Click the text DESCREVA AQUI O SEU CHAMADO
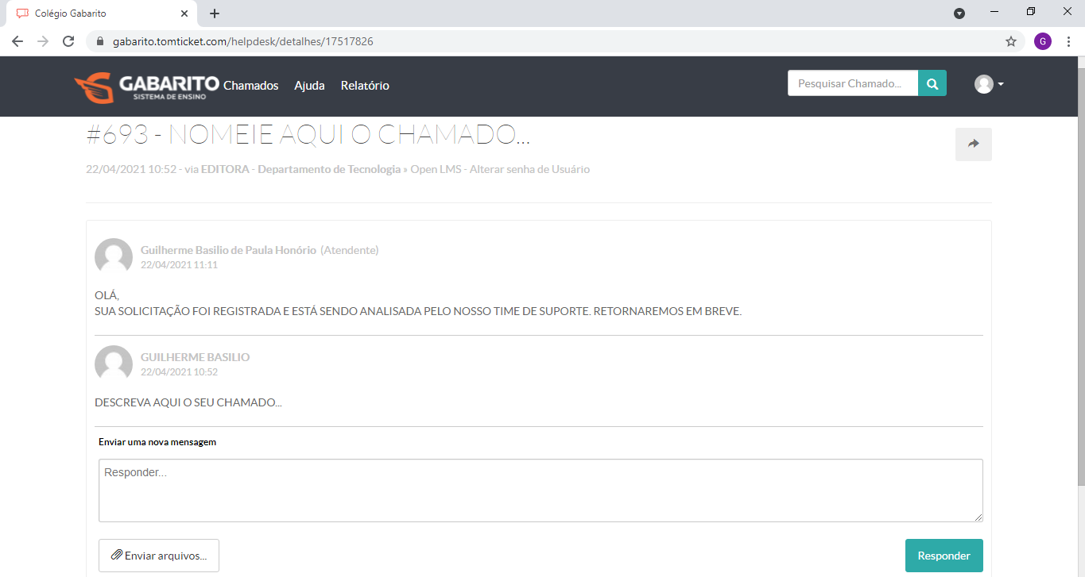1085x577 pixels. pos(188,402)
